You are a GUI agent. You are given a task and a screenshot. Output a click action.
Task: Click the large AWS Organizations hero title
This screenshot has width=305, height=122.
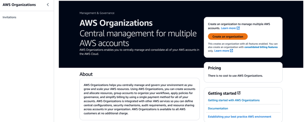(116, 23)
